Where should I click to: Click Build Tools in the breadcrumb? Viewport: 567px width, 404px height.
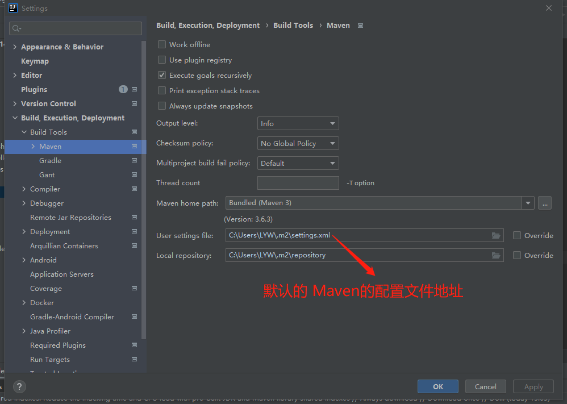(293, 25)
